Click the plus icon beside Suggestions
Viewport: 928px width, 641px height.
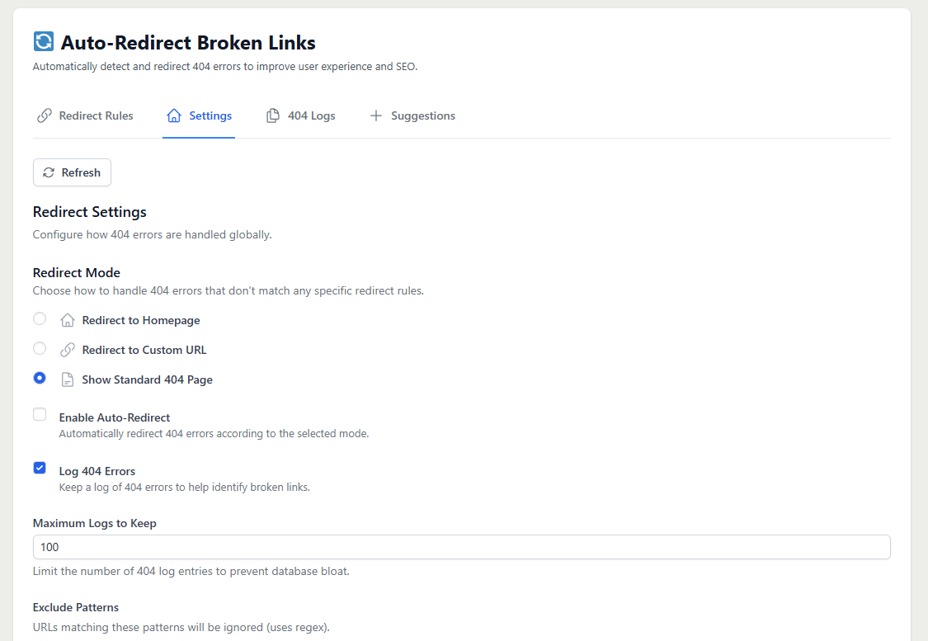376,115
